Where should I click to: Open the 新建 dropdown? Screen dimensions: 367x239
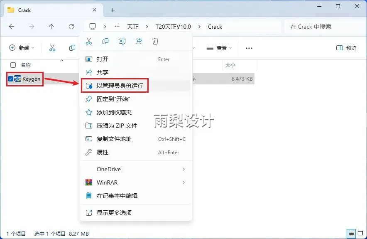22,48
